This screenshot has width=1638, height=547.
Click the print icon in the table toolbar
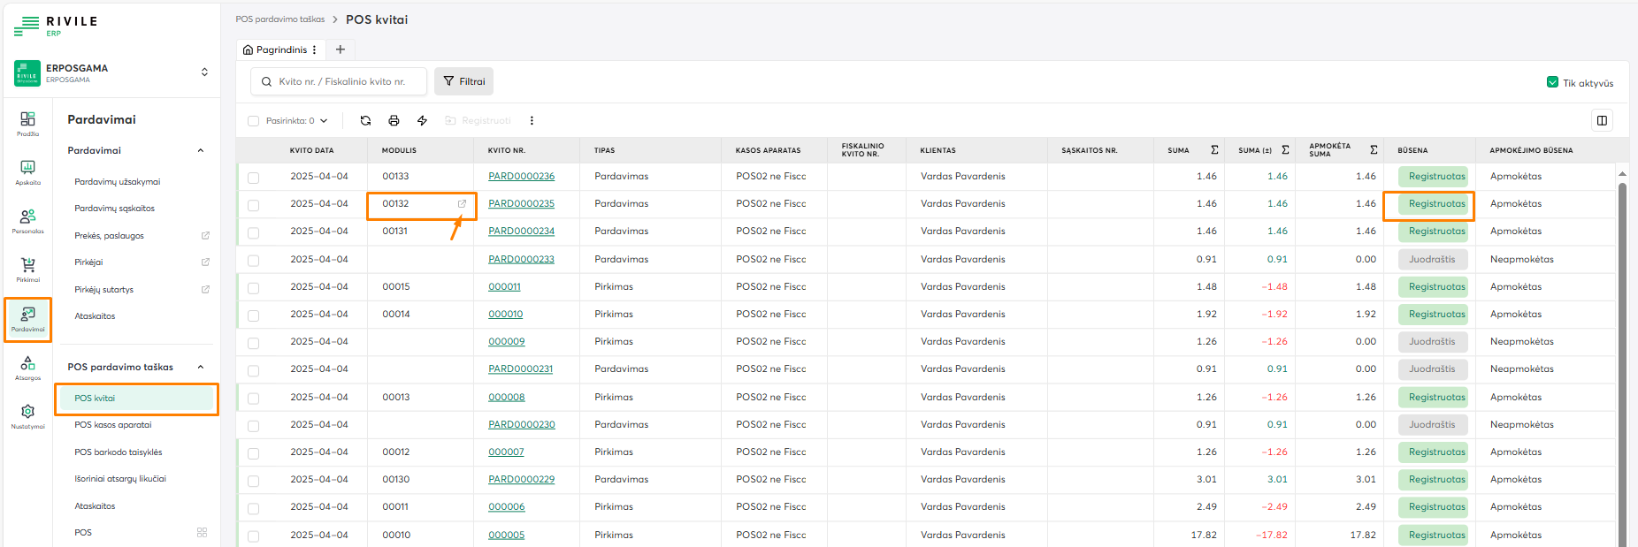point(394,121)
